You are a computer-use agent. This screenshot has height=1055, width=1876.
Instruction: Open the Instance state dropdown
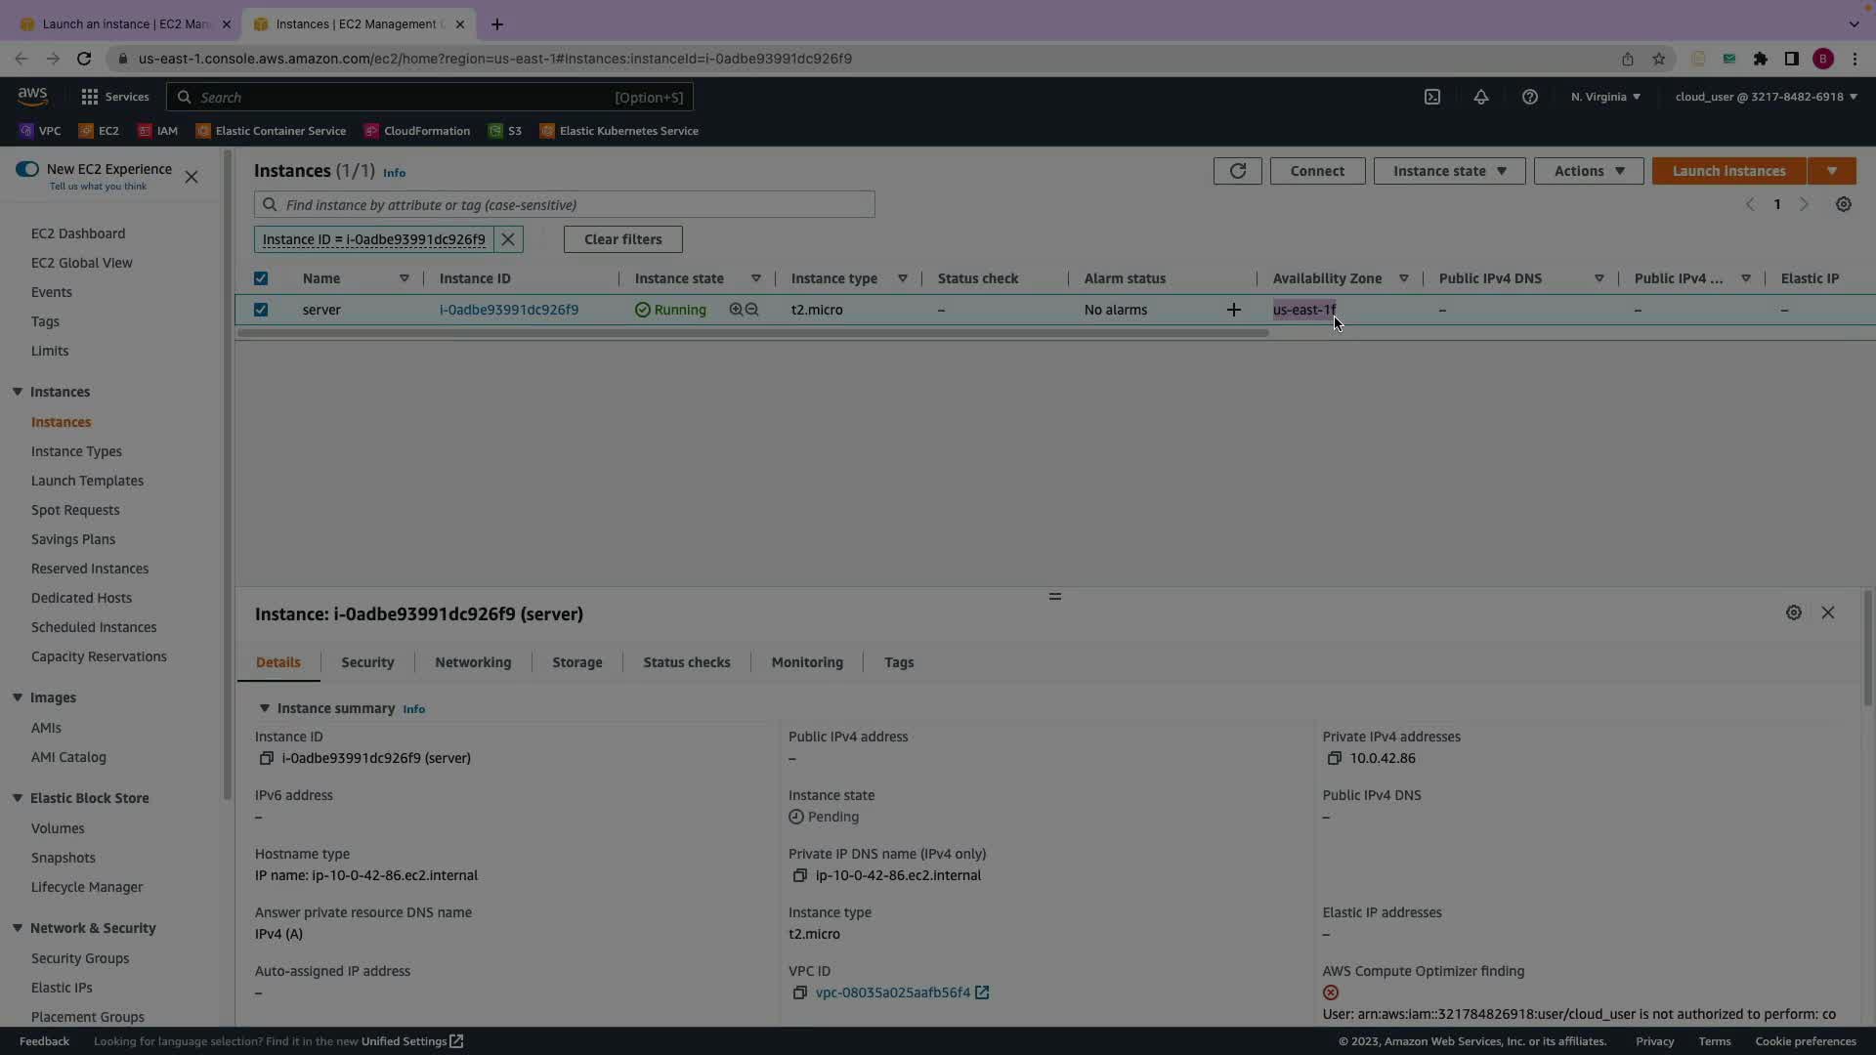click(1449, 171)
